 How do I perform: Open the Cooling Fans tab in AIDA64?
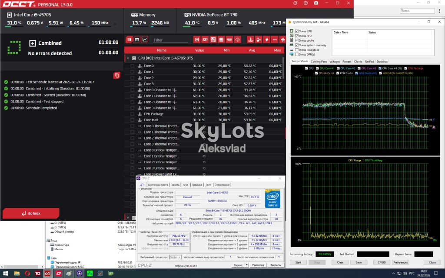click(x=319, y=62)
